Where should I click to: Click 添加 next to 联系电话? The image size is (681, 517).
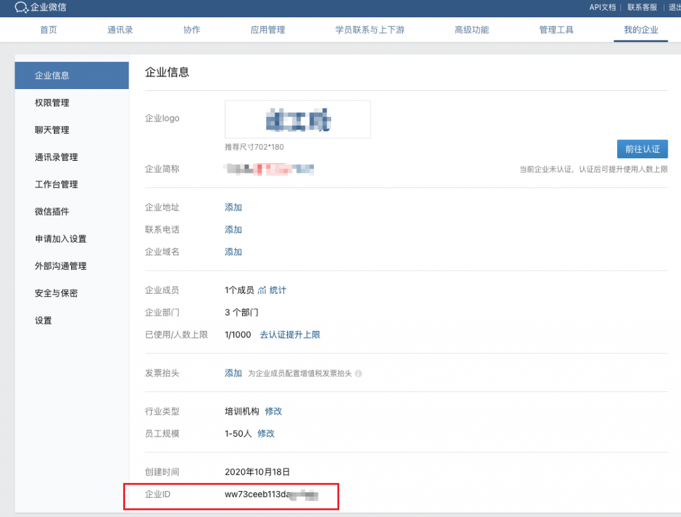coord(233,230)
